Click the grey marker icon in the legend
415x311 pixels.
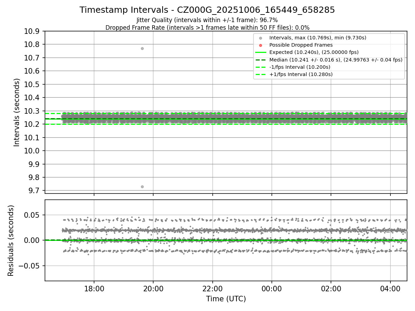coord(261,38)
